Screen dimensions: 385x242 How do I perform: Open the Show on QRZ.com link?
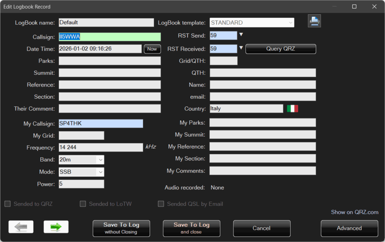355,212
